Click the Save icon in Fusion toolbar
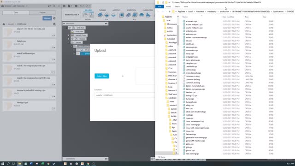The image size is (295, 166). tap(76, 6)
